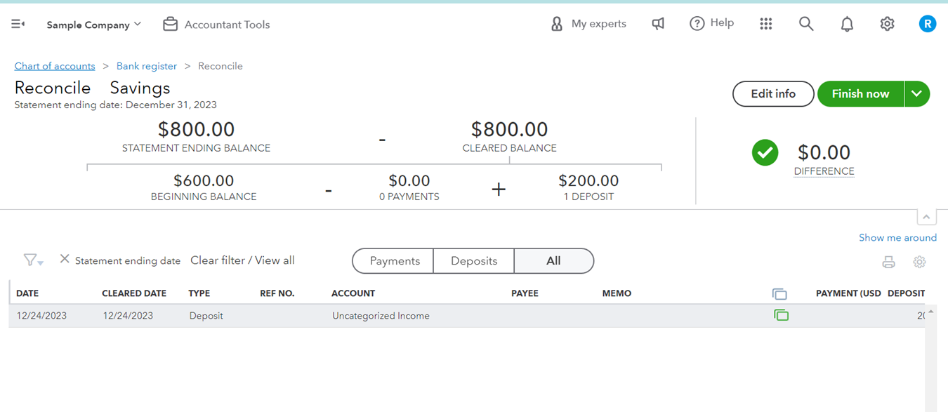Open the top settings gear icon

point(887,24)
